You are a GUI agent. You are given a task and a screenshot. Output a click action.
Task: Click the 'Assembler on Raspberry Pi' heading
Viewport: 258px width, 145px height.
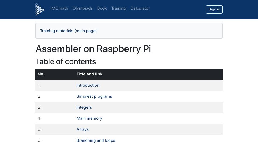[x=93, y=49]
